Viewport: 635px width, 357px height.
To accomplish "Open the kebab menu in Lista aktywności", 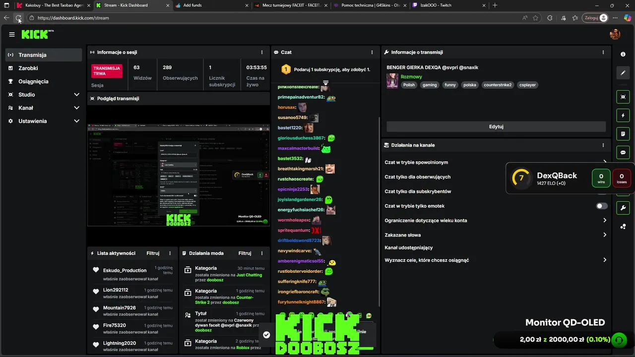I will coord(170,253).
